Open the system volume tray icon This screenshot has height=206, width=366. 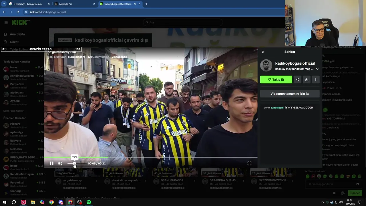[341, 202]
